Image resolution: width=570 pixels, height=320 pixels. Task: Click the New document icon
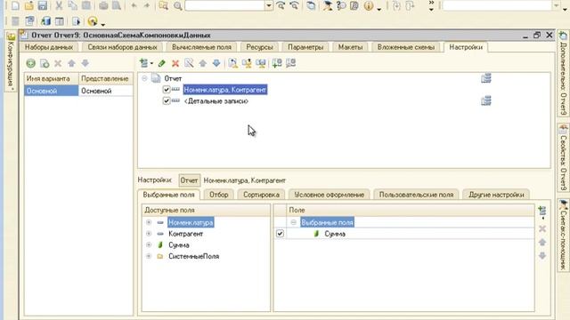15,5
